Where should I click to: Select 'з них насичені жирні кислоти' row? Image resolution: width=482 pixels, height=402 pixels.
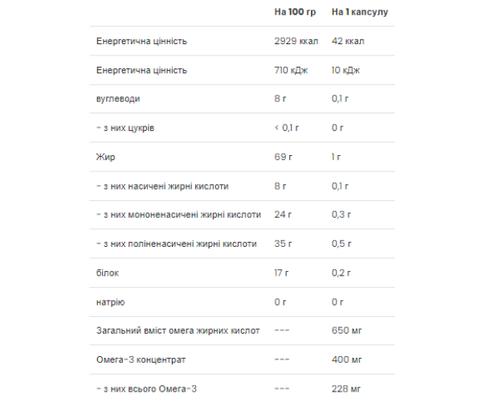tap(243, 186)
